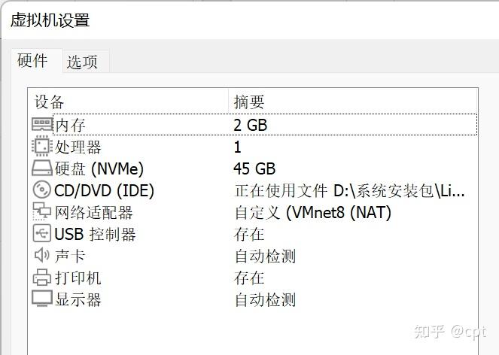
Task: Click the display (显示器) monitor icon
Action: point(42,299)
